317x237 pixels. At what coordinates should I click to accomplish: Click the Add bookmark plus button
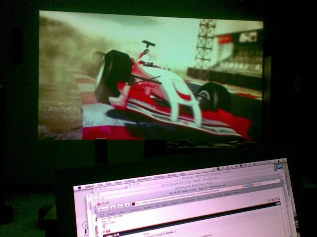pyautogui.click(x=126, y=205)
